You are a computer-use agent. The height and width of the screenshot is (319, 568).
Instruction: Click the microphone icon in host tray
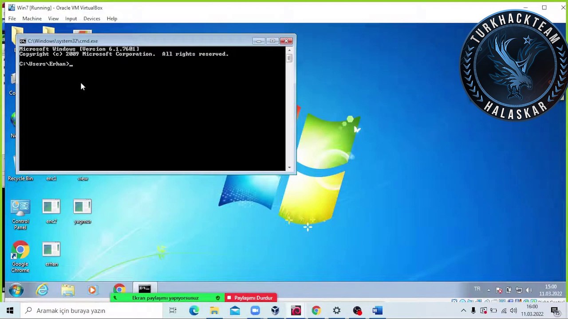click(473, 311)
